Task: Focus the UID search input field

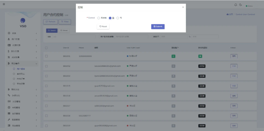Action: point(74,37)
